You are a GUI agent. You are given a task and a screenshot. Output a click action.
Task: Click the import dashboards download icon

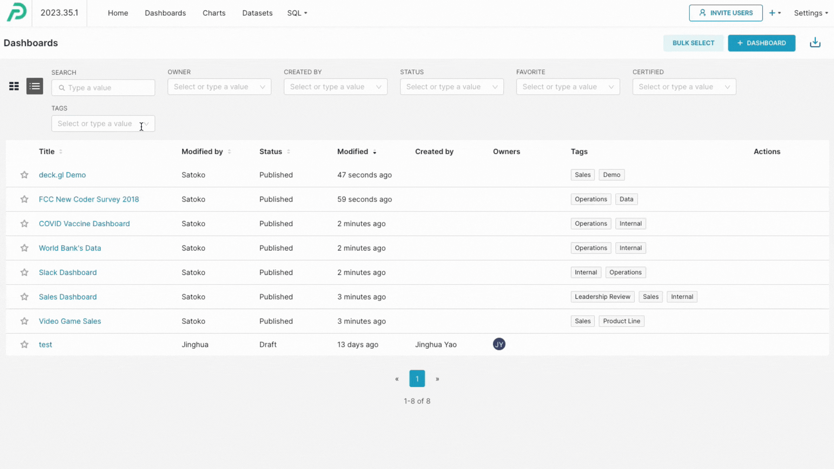pyautogui.click(x=815, y=43)
